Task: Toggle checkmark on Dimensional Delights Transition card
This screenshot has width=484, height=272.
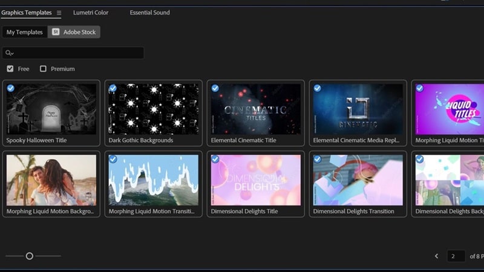Action: (x=317, y=159)
